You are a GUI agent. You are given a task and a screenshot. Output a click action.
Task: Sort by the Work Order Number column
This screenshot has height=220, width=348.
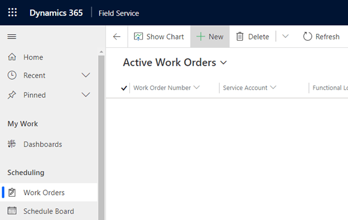tap(162, 88)
